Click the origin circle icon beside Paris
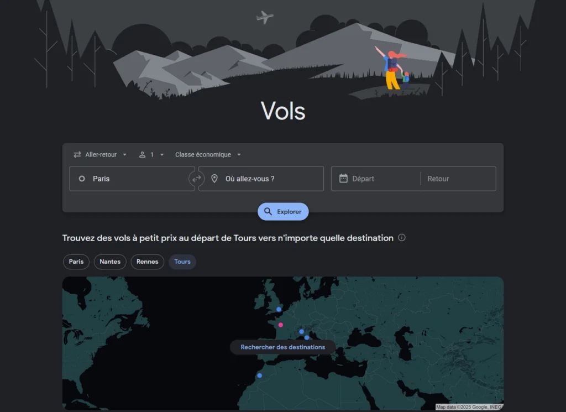 82,179
